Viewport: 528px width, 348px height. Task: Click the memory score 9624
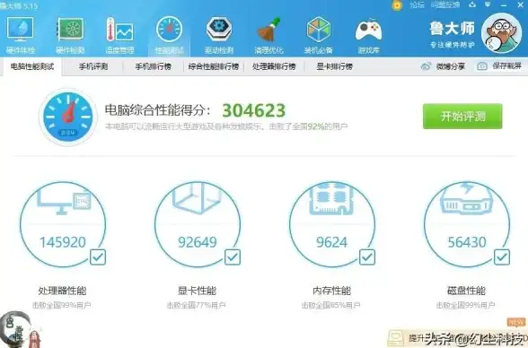(331, 242)
